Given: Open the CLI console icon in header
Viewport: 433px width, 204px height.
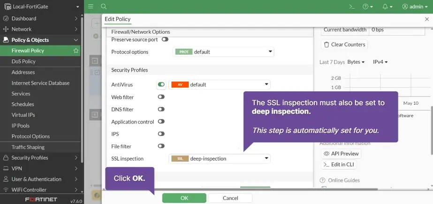Looking at the screenshot, I should (352, 7).
